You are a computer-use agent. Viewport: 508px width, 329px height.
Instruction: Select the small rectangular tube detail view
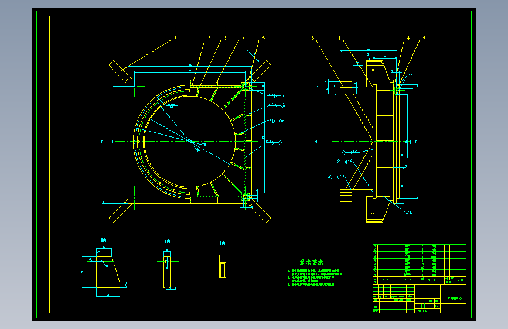(x=223, y=266)
